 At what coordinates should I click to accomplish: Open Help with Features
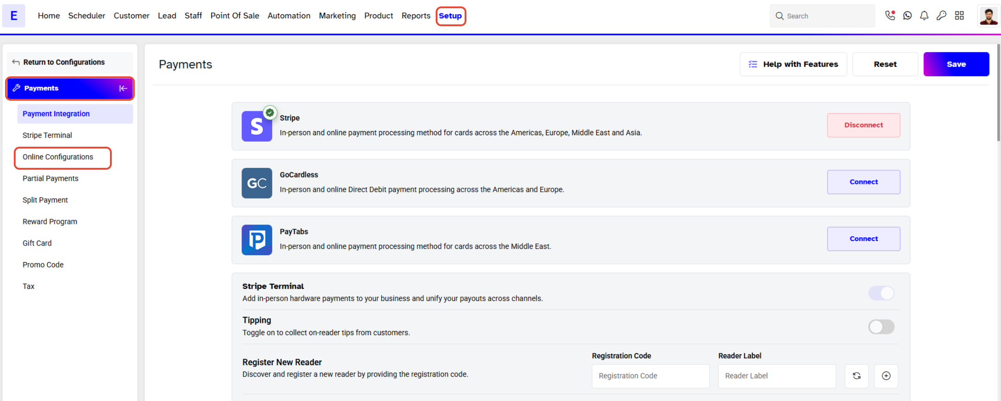coord(793,64)
